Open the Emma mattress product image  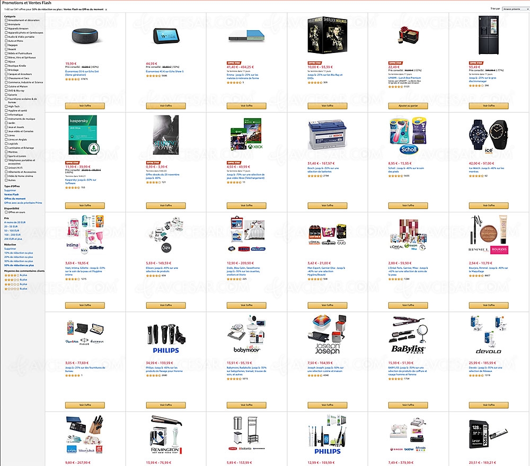click(246, 37)
